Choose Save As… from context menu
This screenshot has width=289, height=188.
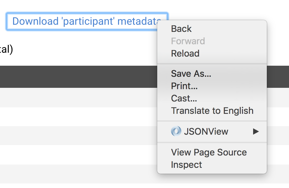(x=191, y=74)
